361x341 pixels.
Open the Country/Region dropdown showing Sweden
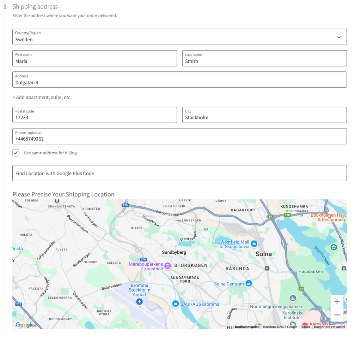coord(179,37)
